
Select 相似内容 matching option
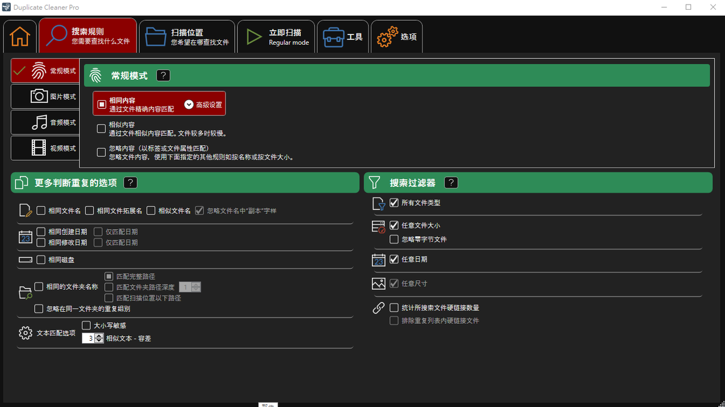pyautogui.click(x=101, y=128)
